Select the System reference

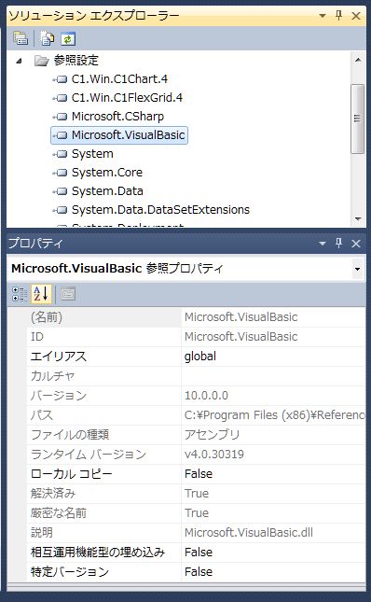tap(92, 154)
